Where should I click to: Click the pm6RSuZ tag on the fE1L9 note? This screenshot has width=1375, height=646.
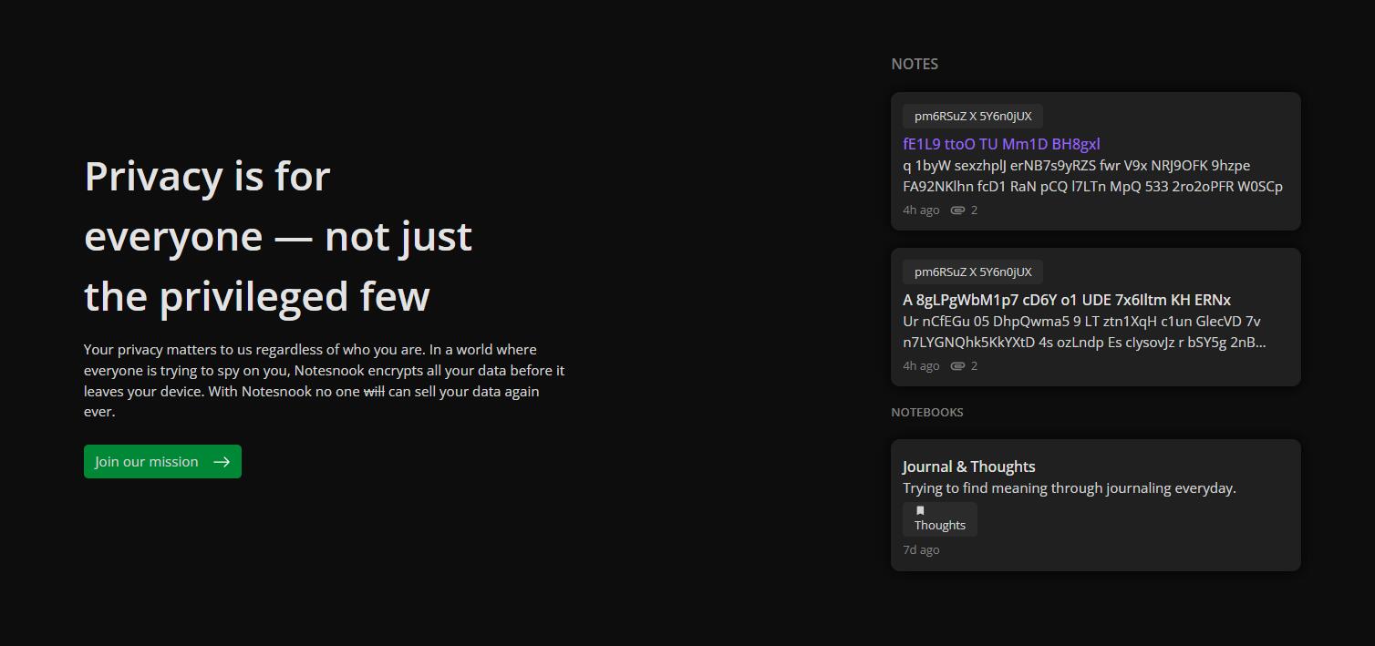click(x=973, y=116)
